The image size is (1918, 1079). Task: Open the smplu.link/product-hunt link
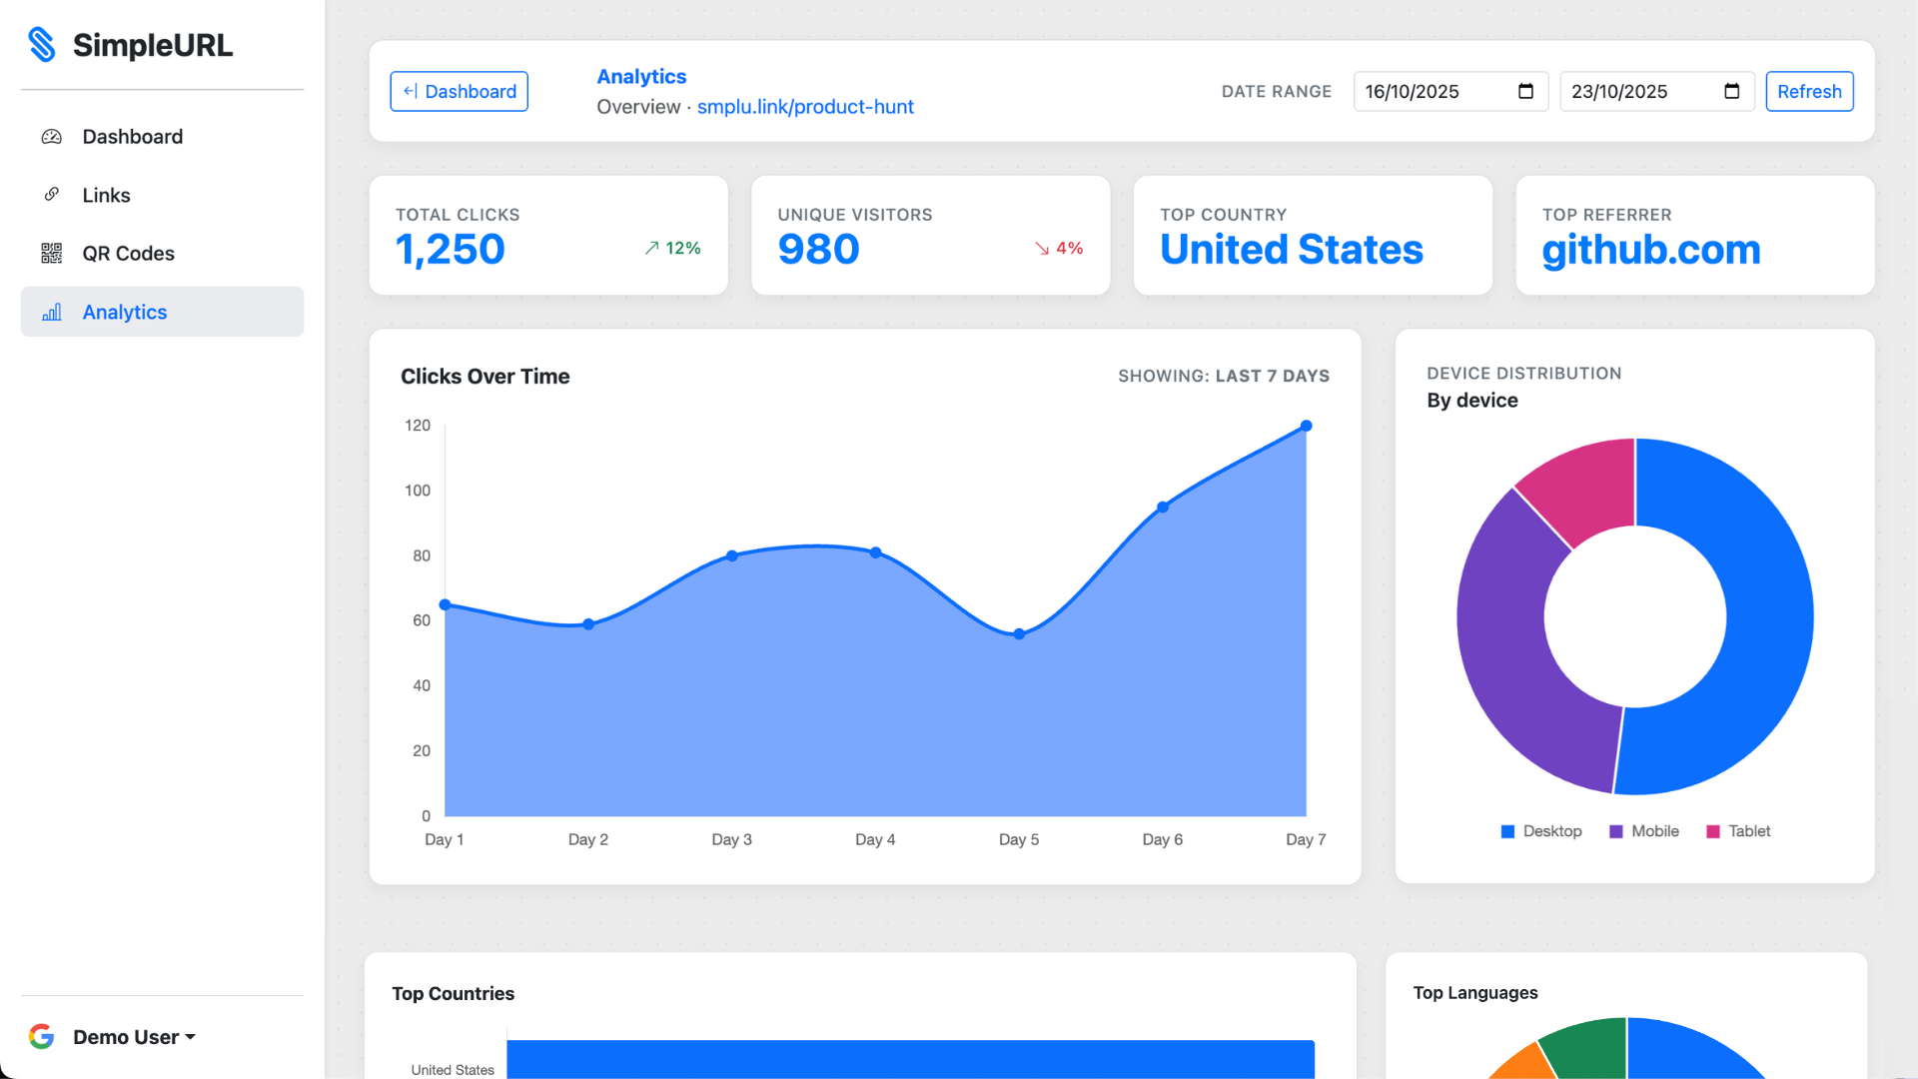(x=805, y=107)
